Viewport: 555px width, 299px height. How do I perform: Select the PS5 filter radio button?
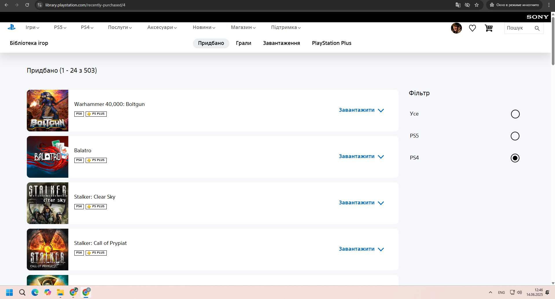click(515, 136)
